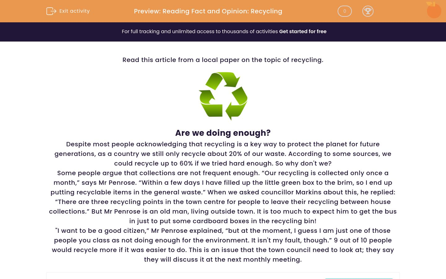
Task: Select the orange logo in the top corner
Action: tap(434, 10)
